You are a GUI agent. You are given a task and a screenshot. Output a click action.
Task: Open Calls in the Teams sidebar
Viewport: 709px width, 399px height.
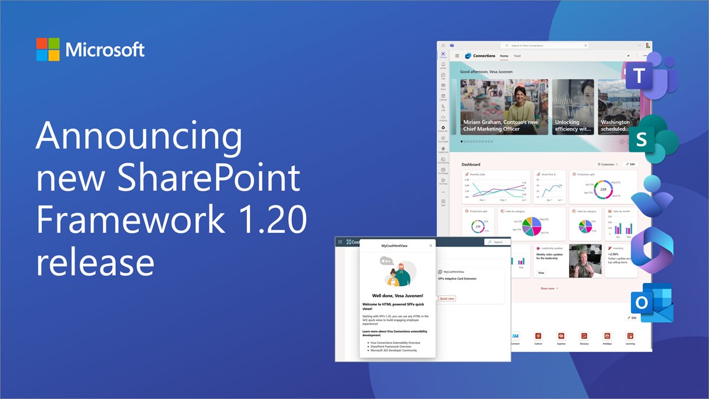[x=443, y=108]
